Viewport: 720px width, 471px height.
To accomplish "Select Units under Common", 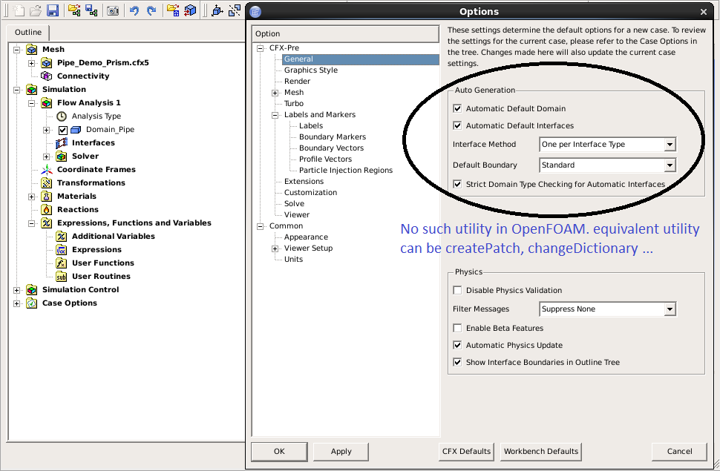I will click(x=293, y=259).
